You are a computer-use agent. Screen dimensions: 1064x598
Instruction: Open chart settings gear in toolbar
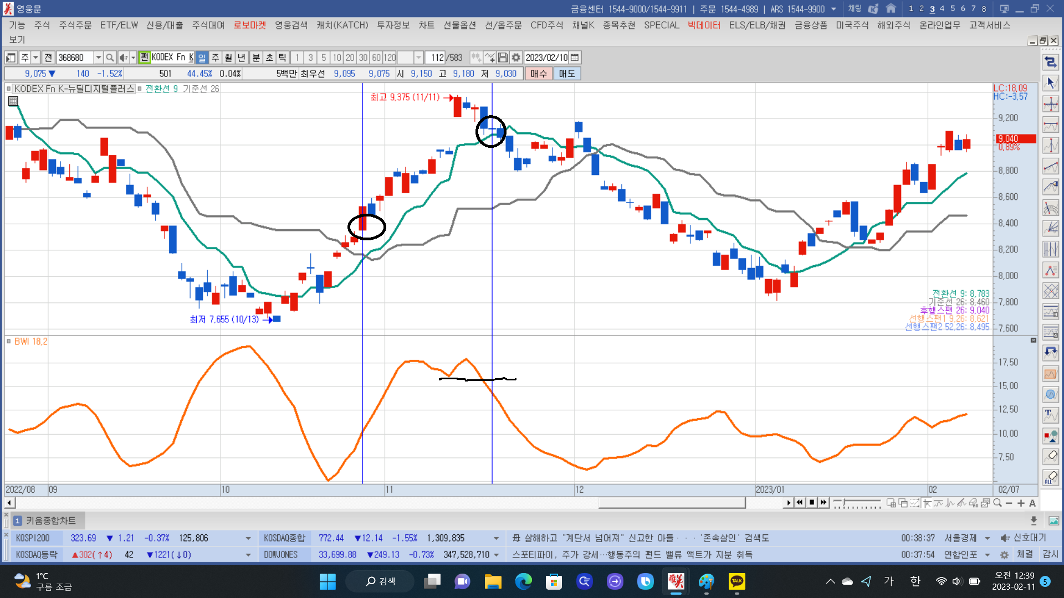click(x=516, y=58)
